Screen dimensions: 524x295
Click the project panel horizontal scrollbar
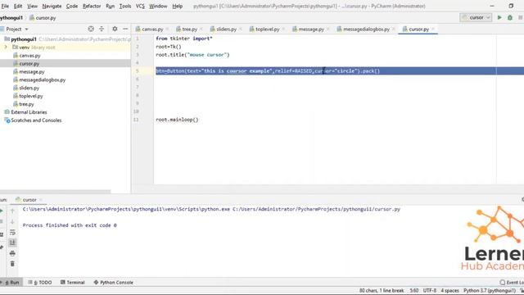click(56, 192)
